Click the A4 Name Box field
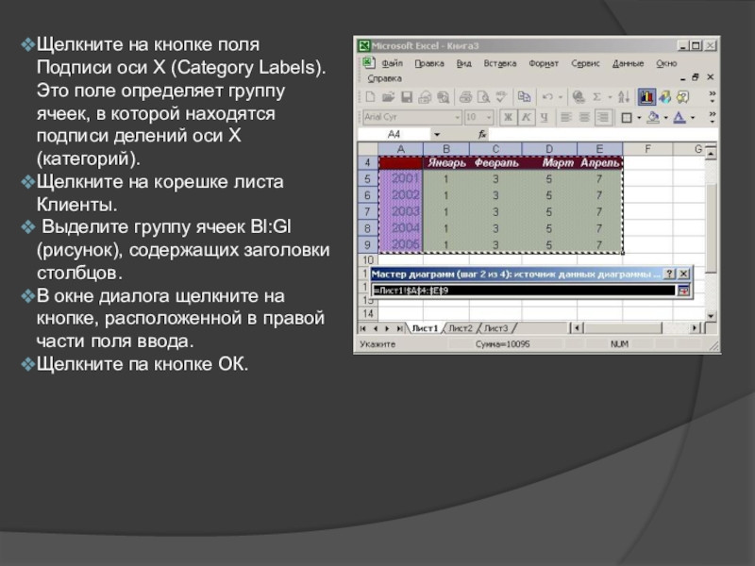This screenshot has height=566, width=755. [x=394, y=134]
